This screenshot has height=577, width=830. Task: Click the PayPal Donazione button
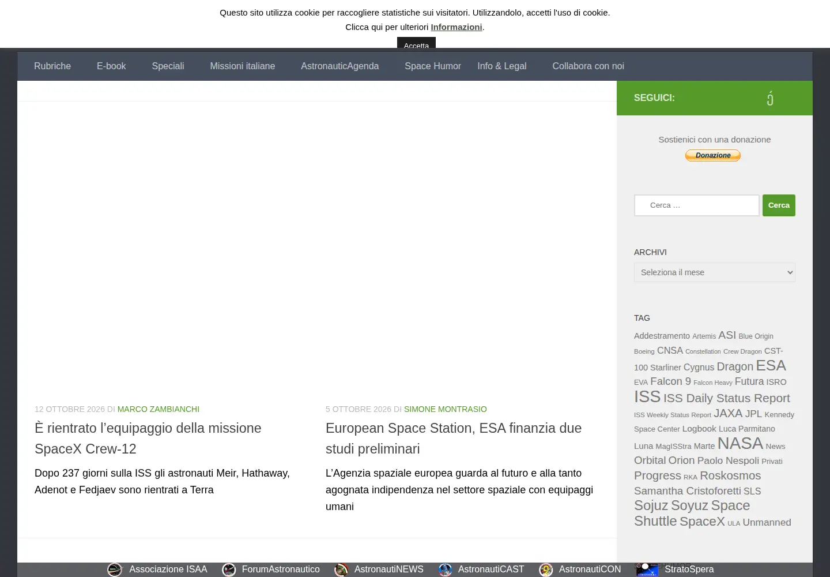pos(713,155)
